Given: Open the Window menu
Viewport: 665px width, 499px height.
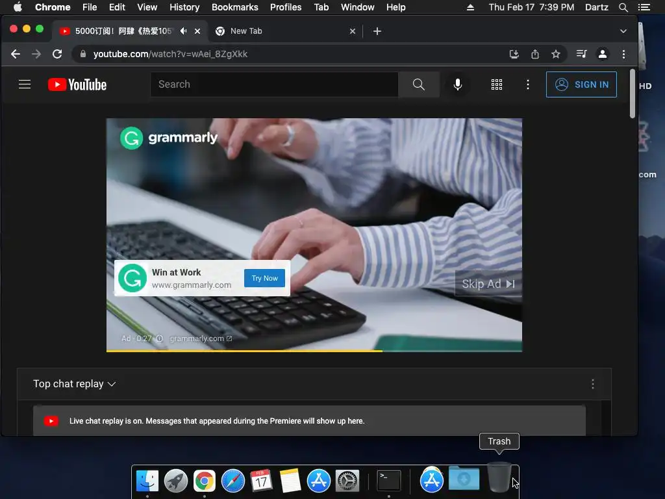Looking at the screenshot, I should tap(358, 7).
